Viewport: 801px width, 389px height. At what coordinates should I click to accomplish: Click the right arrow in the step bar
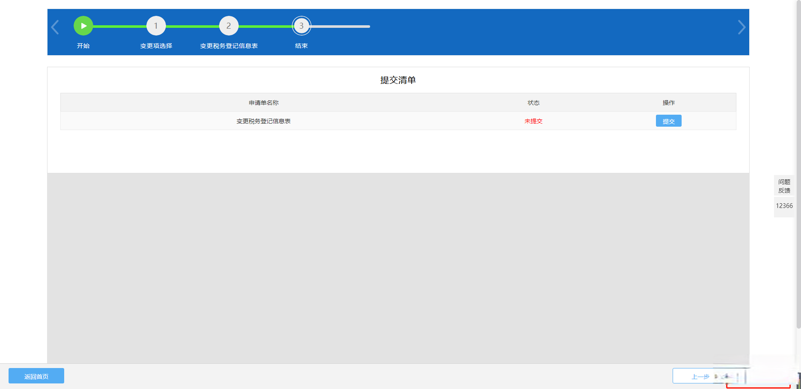(742, 27)
